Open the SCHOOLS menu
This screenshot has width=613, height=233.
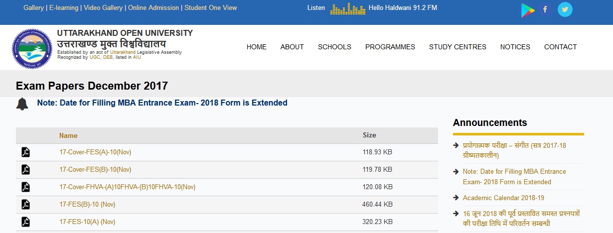334,47
